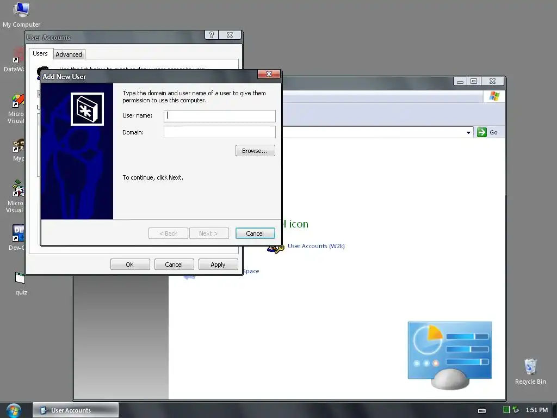Maximize the Control Panel window

coord(474,81)
